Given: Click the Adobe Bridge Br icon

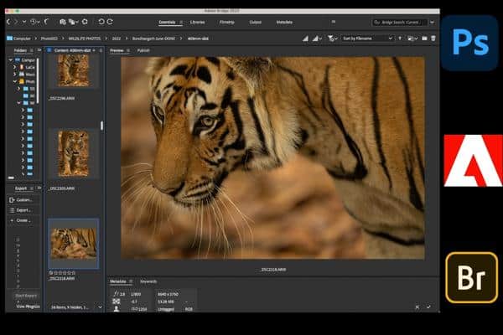Looking at the screenshot, I should click(471, 276).
